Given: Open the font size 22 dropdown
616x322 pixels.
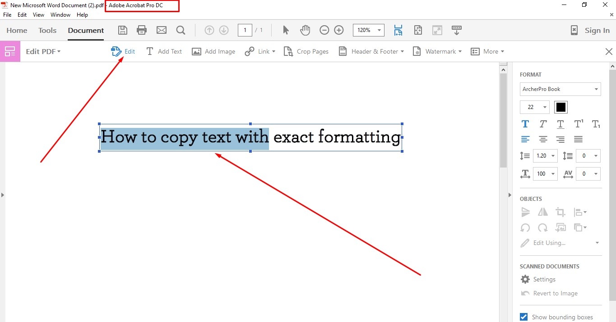Looking at the screenshot, I should [x=534, y=107].
